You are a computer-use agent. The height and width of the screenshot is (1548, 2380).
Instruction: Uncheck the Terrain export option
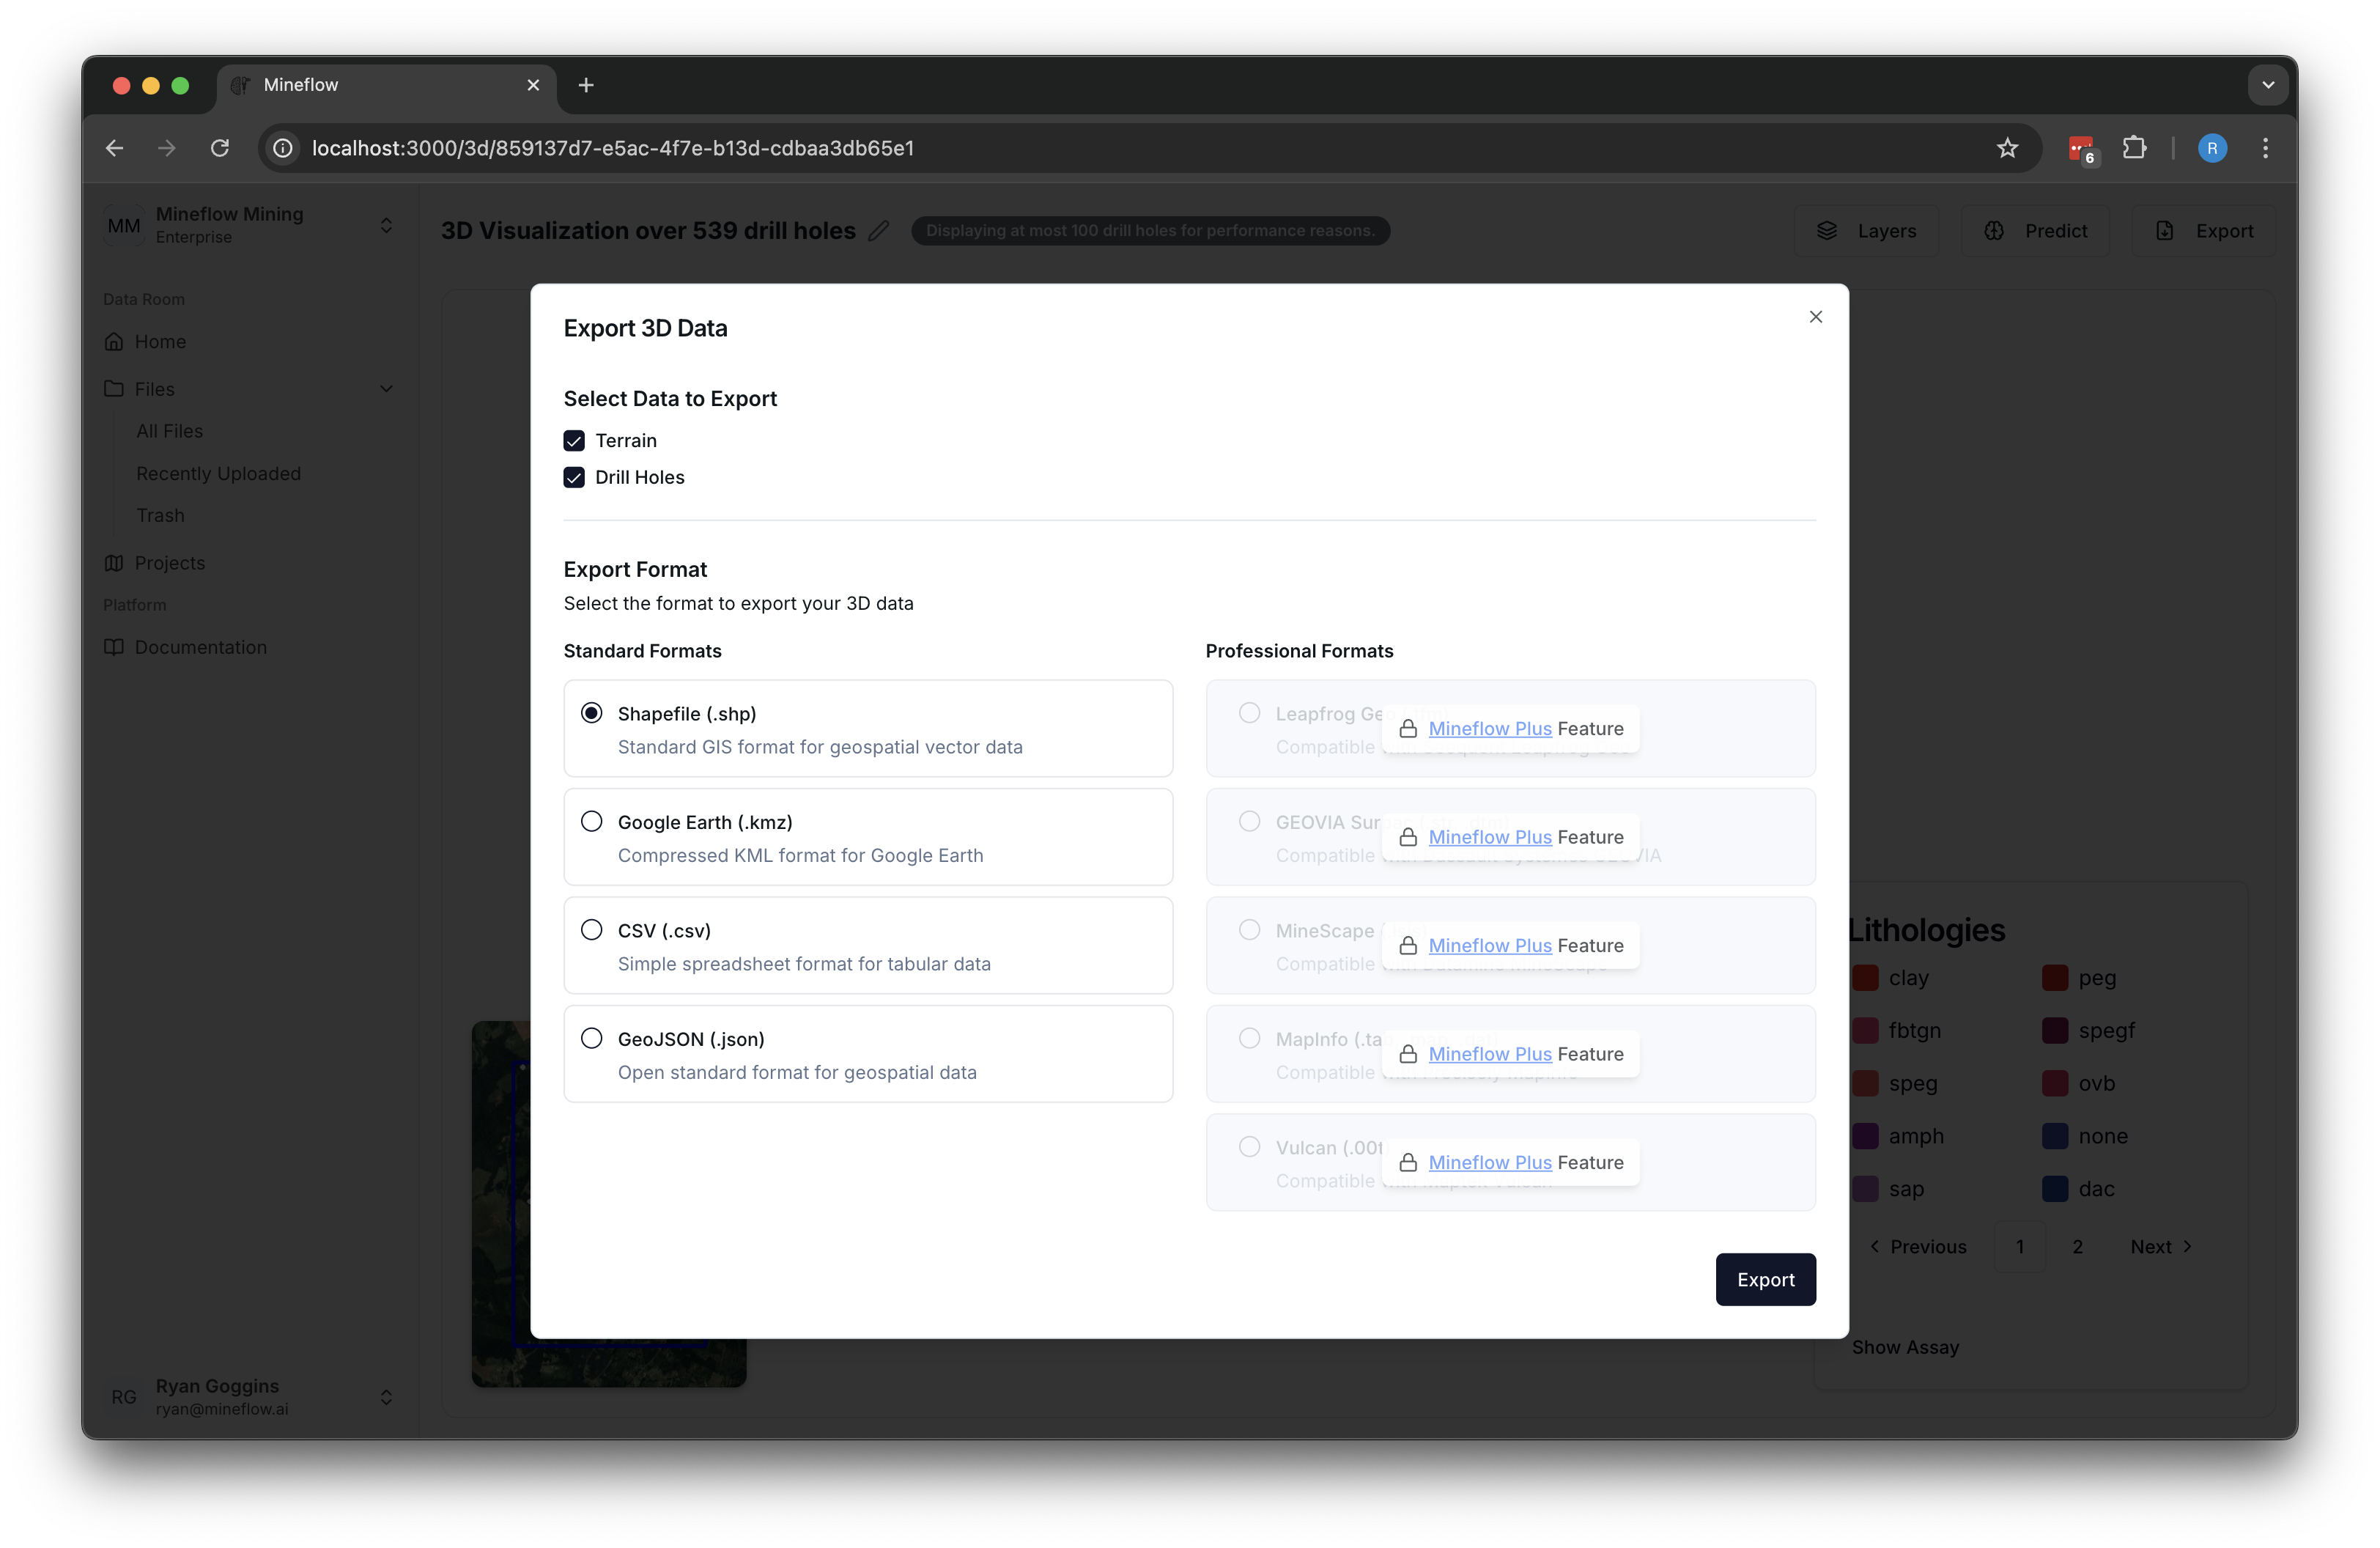tap(573, 440)
